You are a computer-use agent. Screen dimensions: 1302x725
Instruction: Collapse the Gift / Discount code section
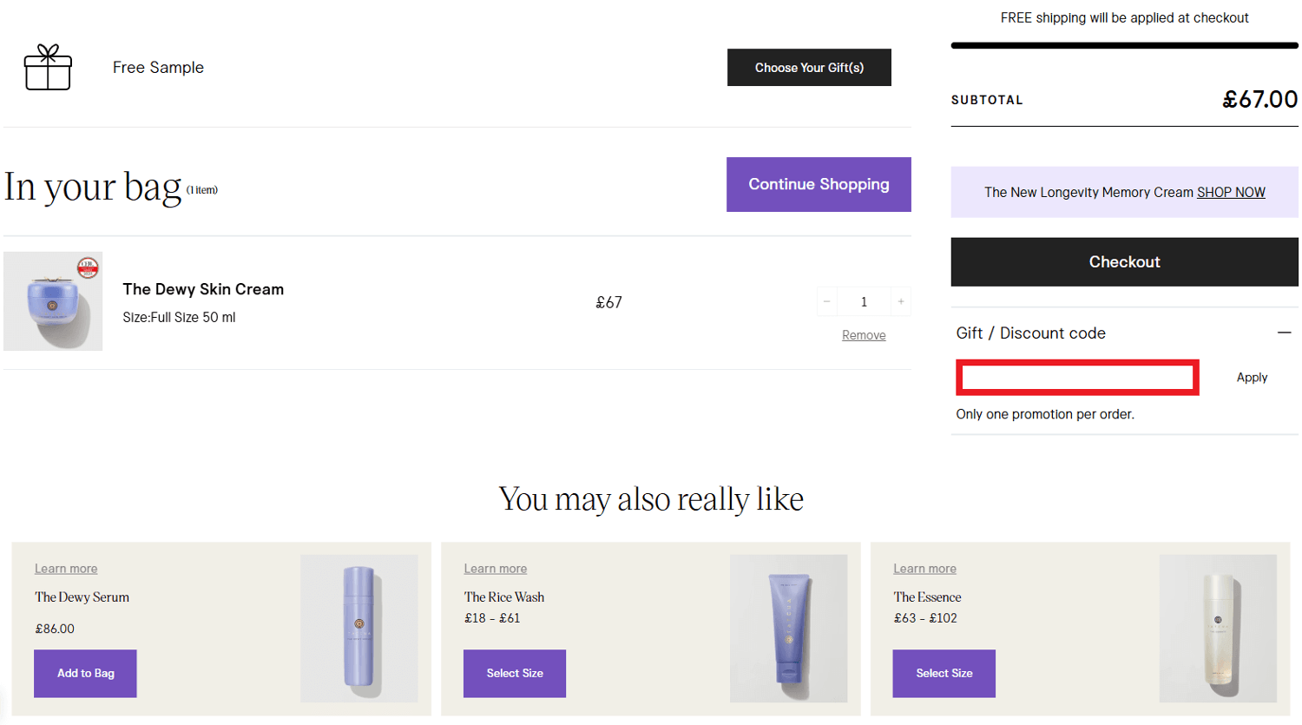(x=1286, y=333)
